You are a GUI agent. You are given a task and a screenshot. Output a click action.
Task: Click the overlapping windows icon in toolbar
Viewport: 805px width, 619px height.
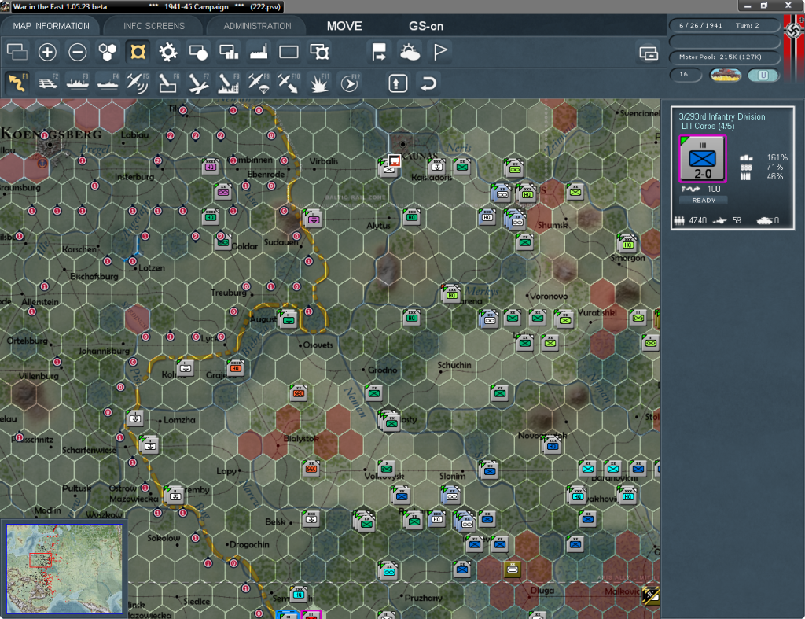[x=17, y=52]
